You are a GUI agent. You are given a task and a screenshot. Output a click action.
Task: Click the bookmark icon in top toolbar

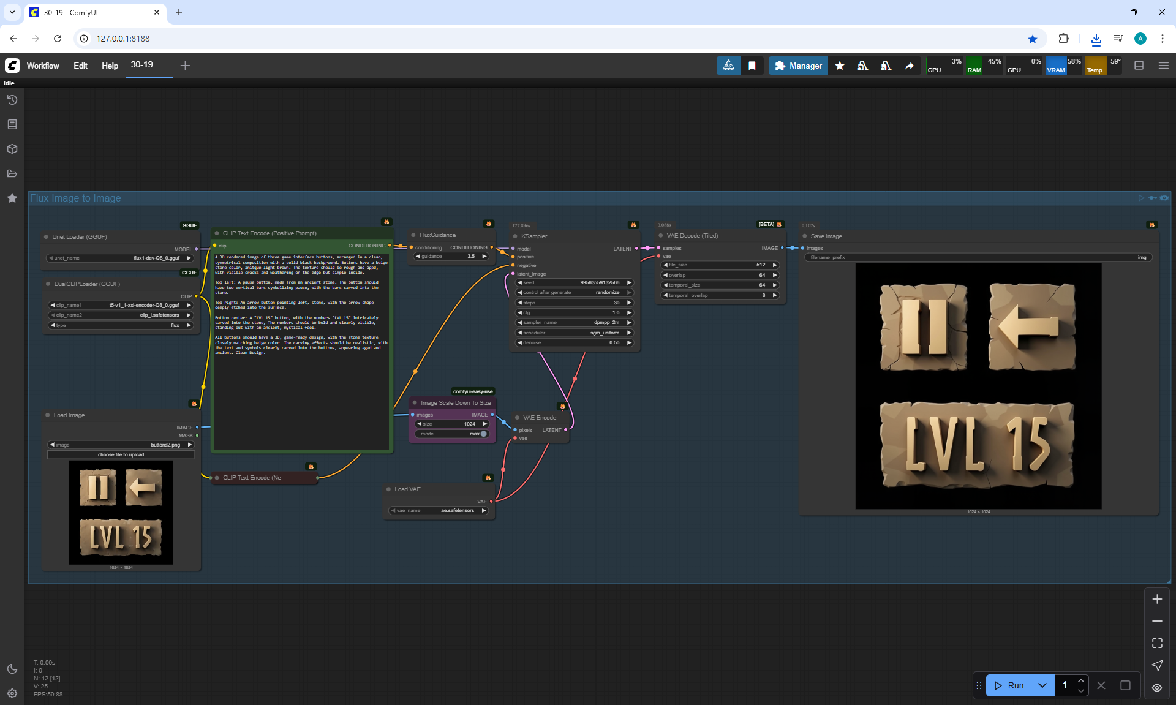[752, 66]
